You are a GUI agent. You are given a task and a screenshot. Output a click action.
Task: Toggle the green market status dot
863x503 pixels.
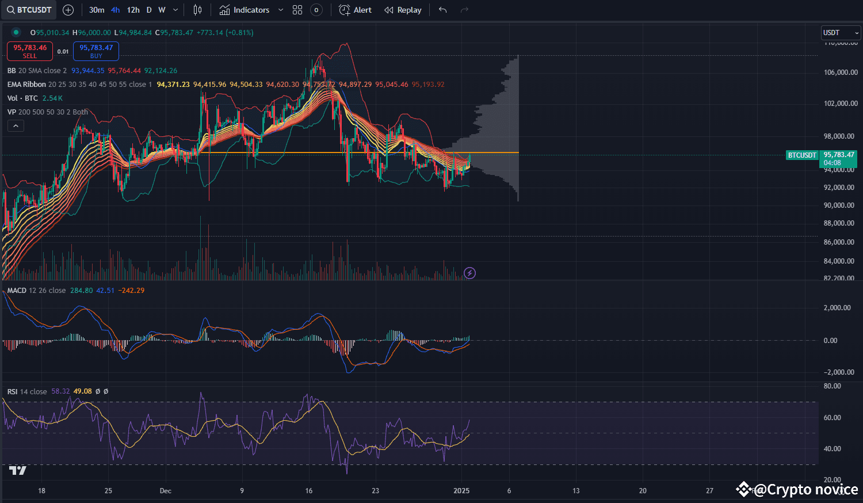pyautogui.click(x=16, y=32)
